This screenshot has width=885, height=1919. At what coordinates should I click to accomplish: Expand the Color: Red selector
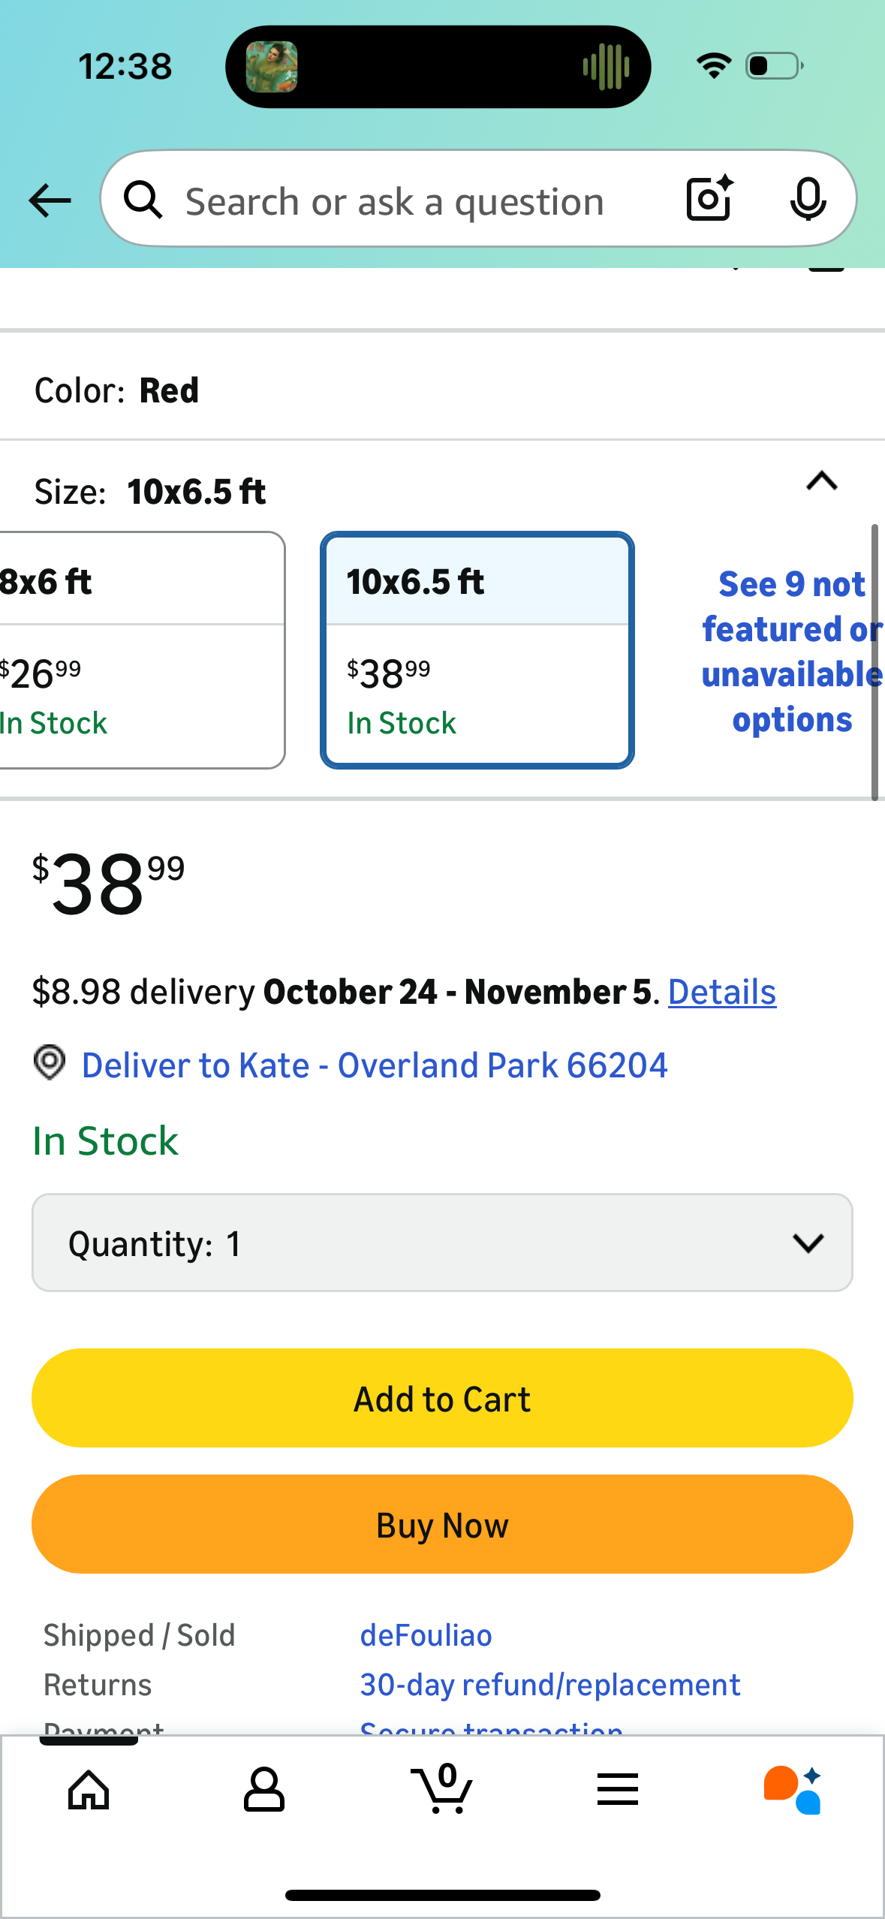[442, 390]
